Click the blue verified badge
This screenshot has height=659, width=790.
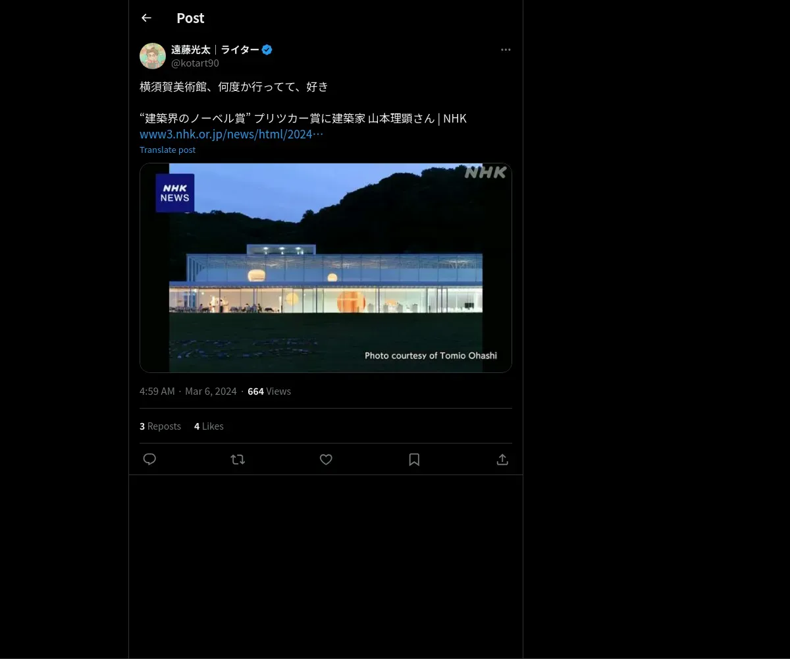pos(267,49)
